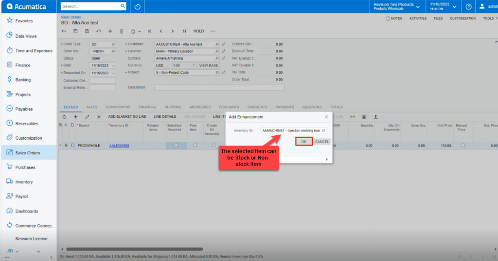Switch to the Totals tab
This screenshot has height=261, width=498.
pos(336,107)
